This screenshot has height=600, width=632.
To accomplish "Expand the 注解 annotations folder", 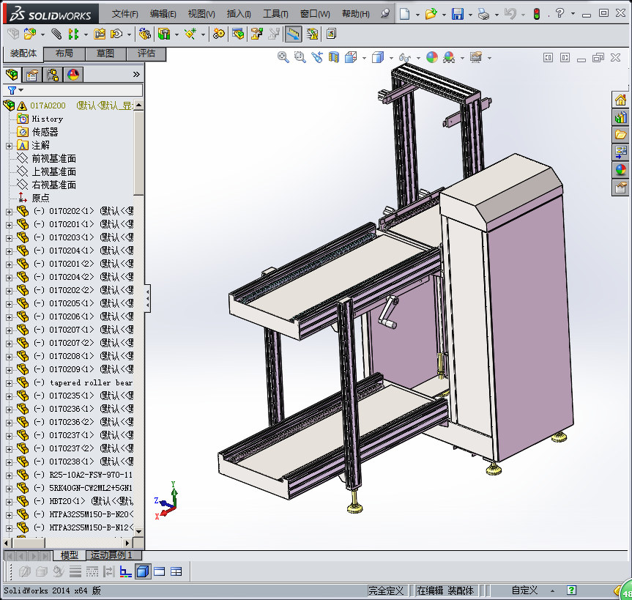I will pos(10,146).
